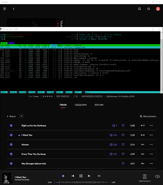
Task: Open more options for Every Time You Go Away
Action: click(151, 154)
